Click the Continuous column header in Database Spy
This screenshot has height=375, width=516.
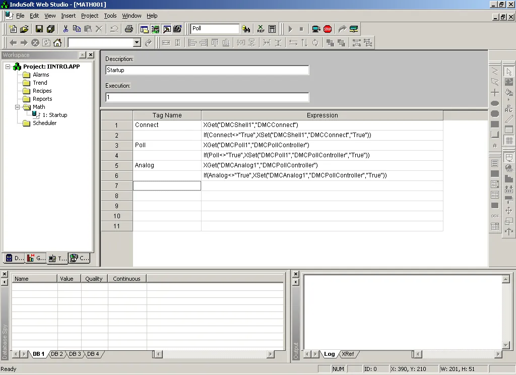[x=126, y=279]
